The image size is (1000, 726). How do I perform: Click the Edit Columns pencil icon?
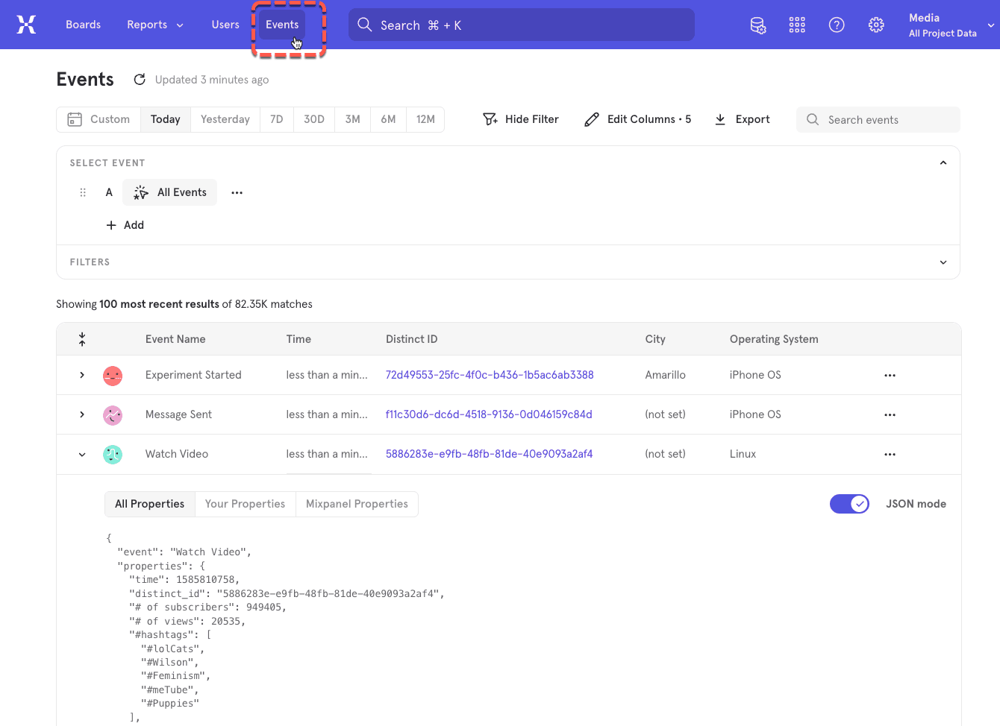pos(592,119)
